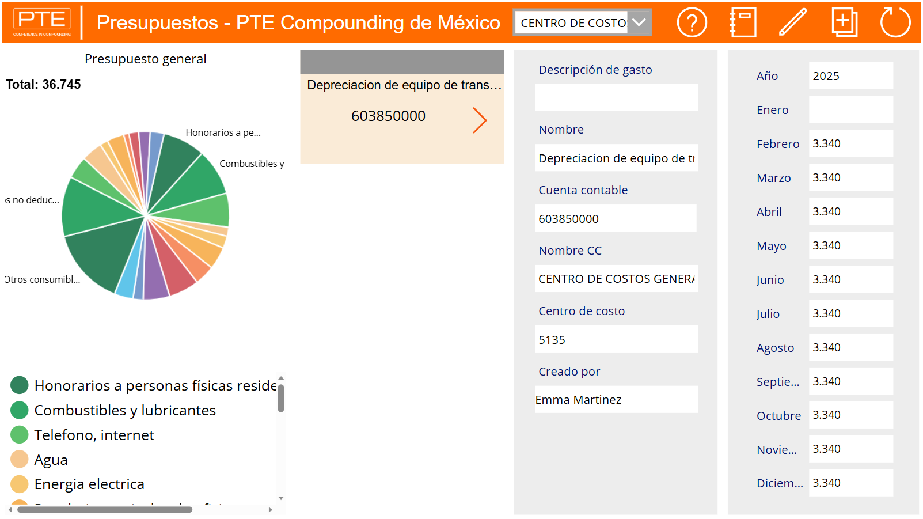Click the legend scroll down arrow

click(281, 498)
